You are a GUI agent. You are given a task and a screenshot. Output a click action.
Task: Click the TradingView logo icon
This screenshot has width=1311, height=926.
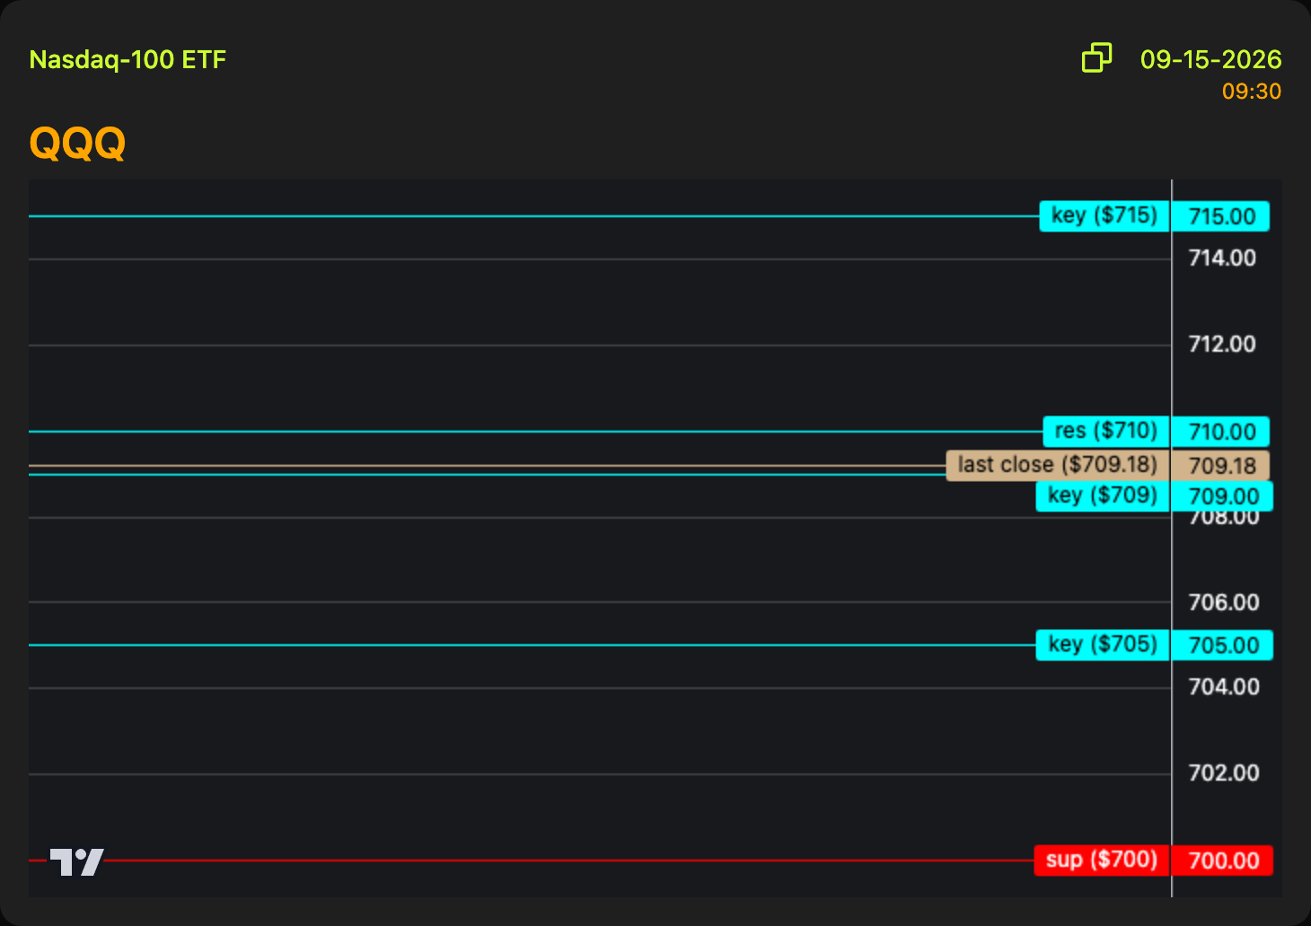click(77, 862)
